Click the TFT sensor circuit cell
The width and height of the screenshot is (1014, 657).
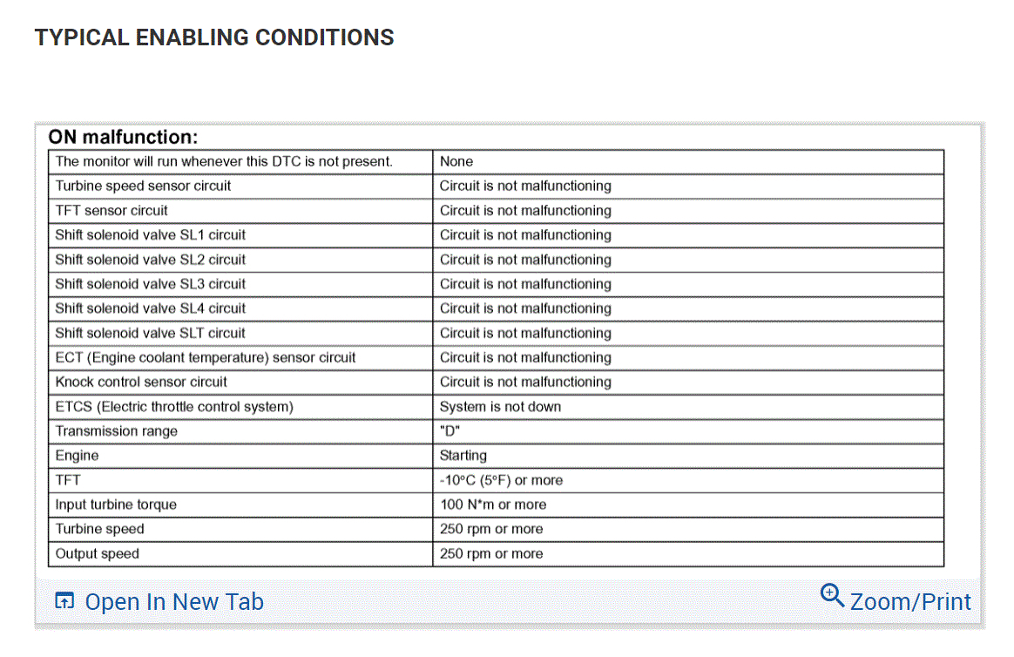tap(112, 210)
